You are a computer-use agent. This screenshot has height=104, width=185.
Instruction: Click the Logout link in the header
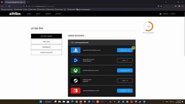173,14
